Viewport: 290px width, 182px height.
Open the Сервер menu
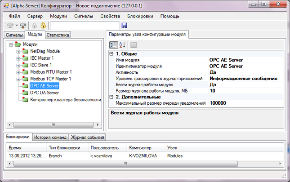point(35,16)
